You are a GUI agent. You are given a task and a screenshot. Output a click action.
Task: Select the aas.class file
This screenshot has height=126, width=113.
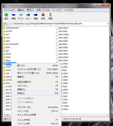coord(62,47)
